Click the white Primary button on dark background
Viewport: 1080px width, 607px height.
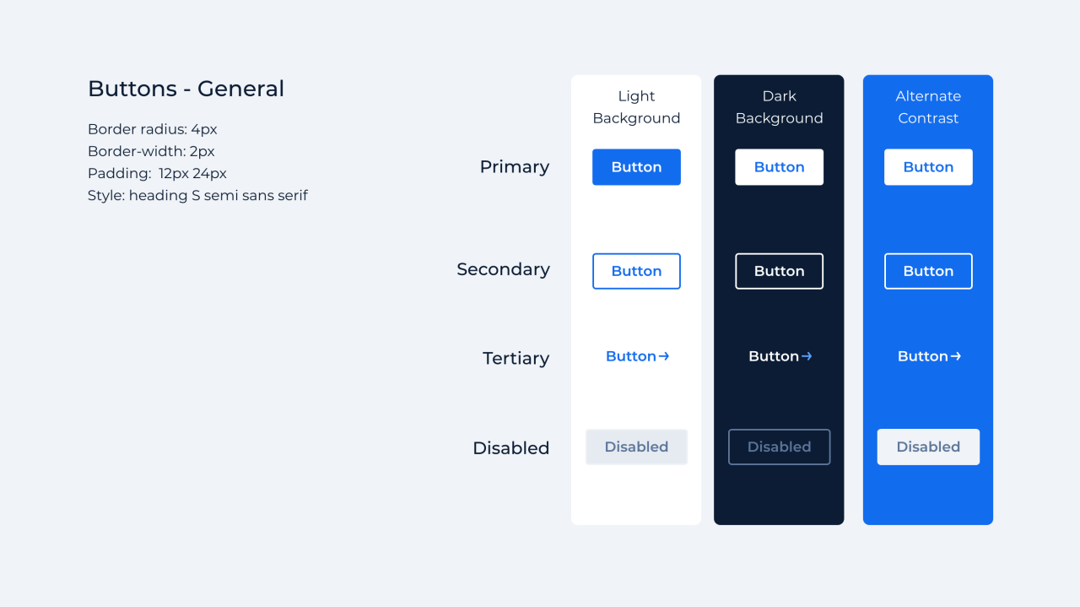point(779,167)
